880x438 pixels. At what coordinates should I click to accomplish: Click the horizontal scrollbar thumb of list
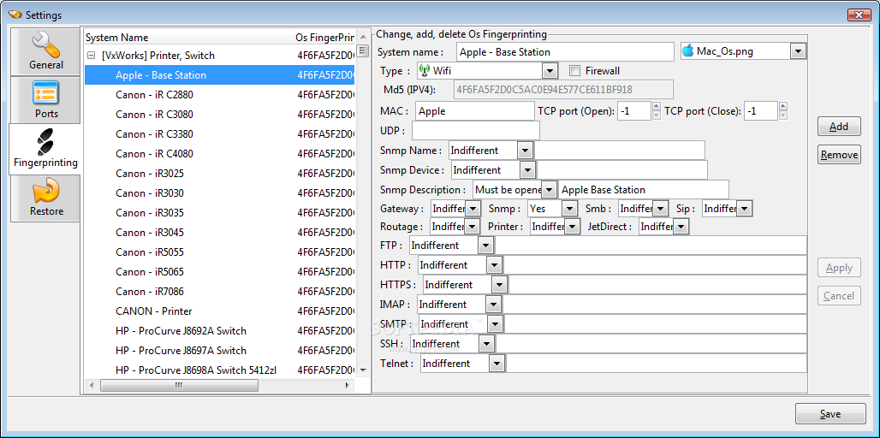pos(179,385)
